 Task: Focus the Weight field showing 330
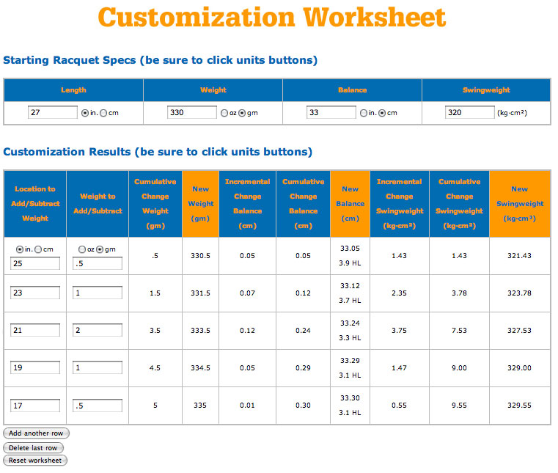point(192,112)
